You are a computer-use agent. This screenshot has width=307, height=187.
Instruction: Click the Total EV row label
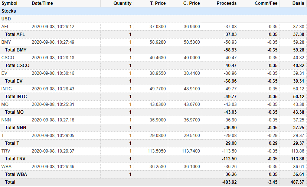click(x=14, y=81)
